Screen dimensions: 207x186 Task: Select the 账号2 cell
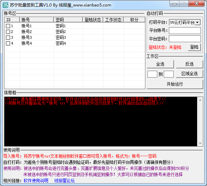tap(27, 32)
